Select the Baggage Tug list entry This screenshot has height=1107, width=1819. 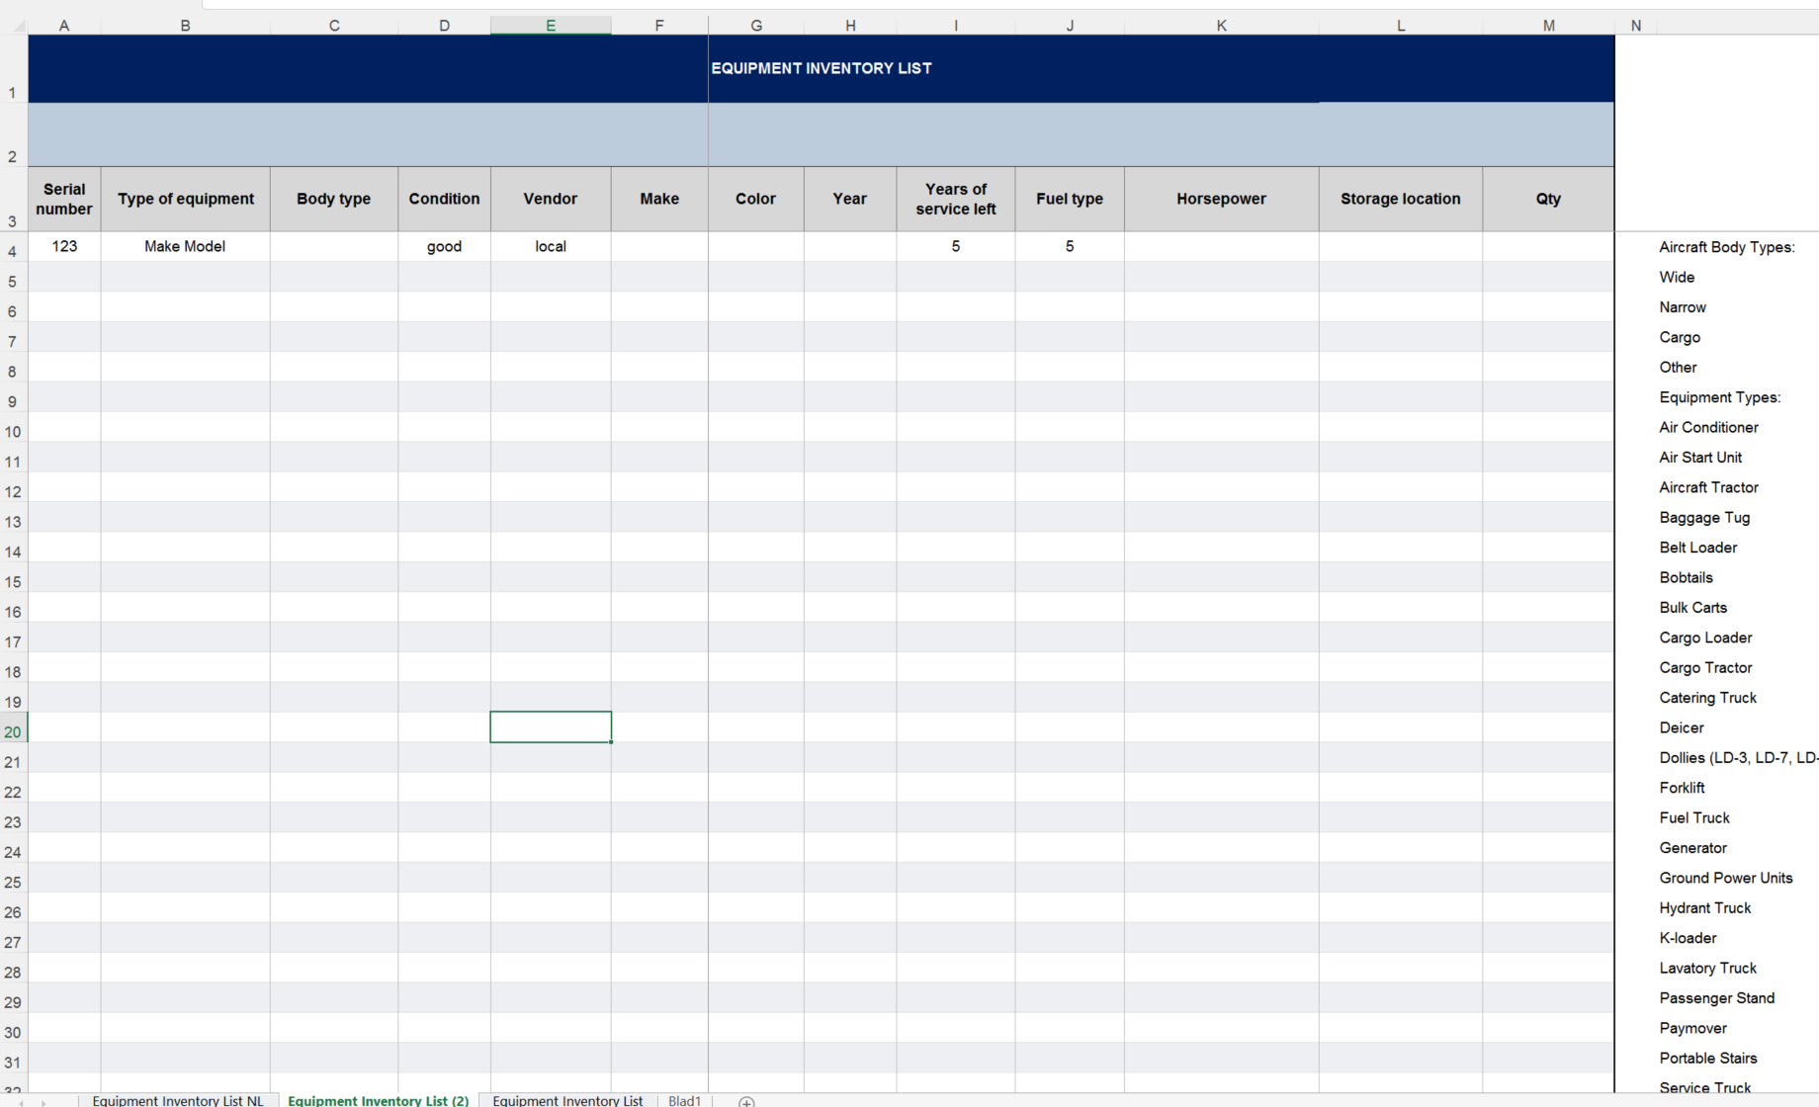point(1704,517)
